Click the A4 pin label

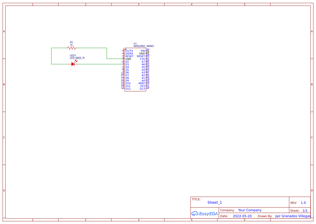143,70
